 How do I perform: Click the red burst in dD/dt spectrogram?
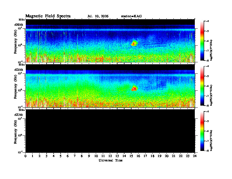pos(134,88)
